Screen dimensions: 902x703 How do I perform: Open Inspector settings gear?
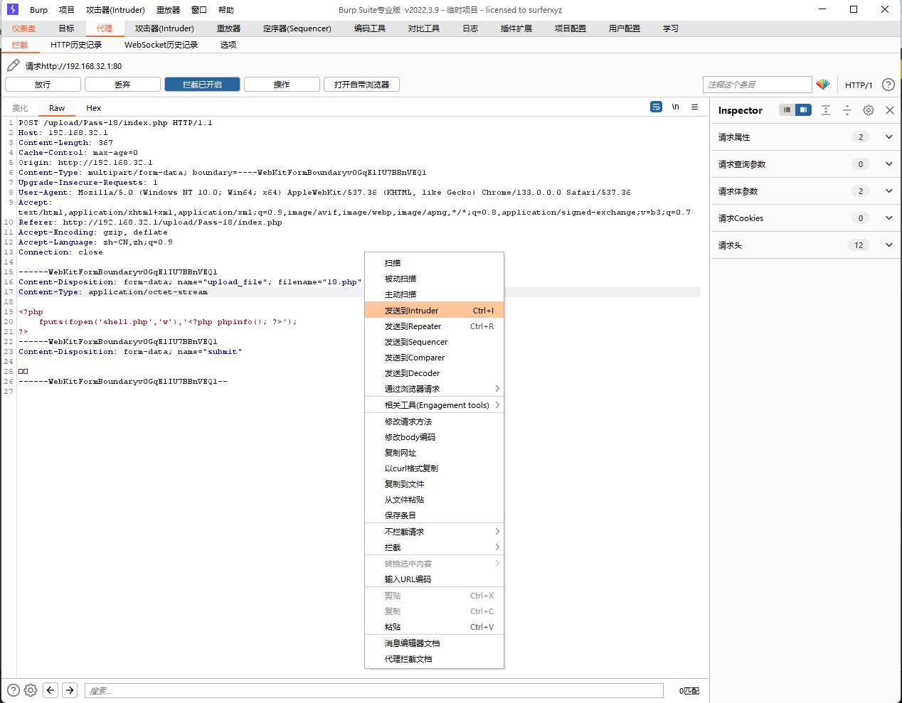point(869,110)
